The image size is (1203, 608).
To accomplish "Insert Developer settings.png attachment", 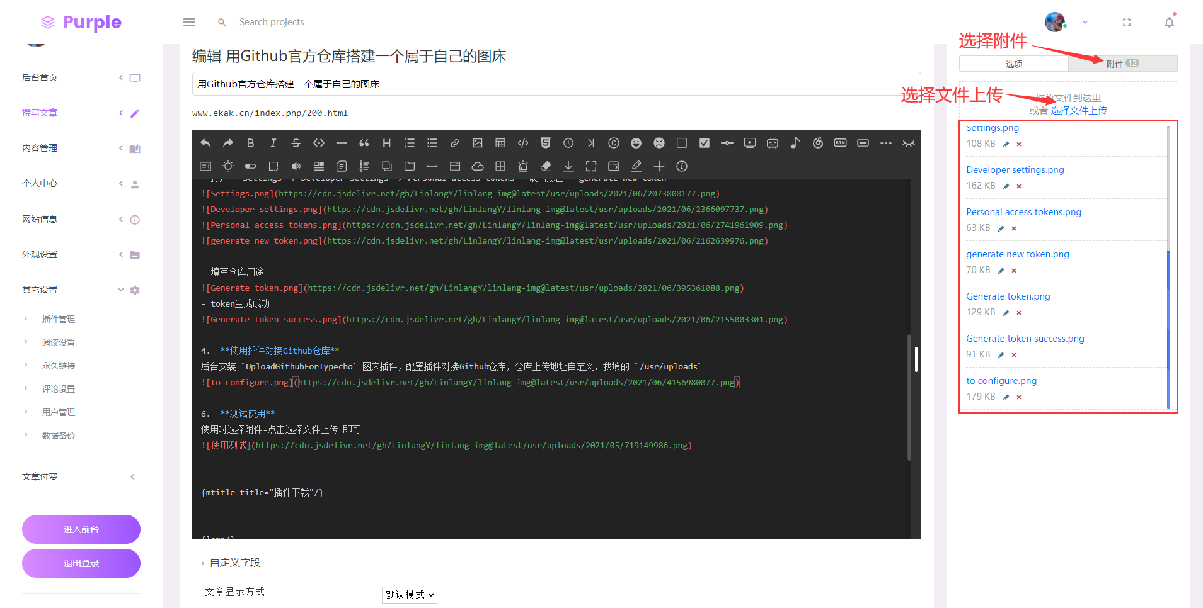I will [1015, 170].
